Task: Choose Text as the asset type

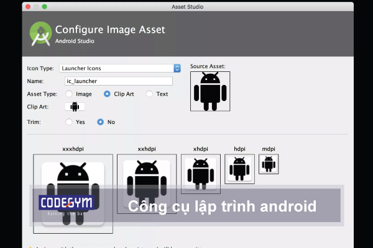Action: 149,94
